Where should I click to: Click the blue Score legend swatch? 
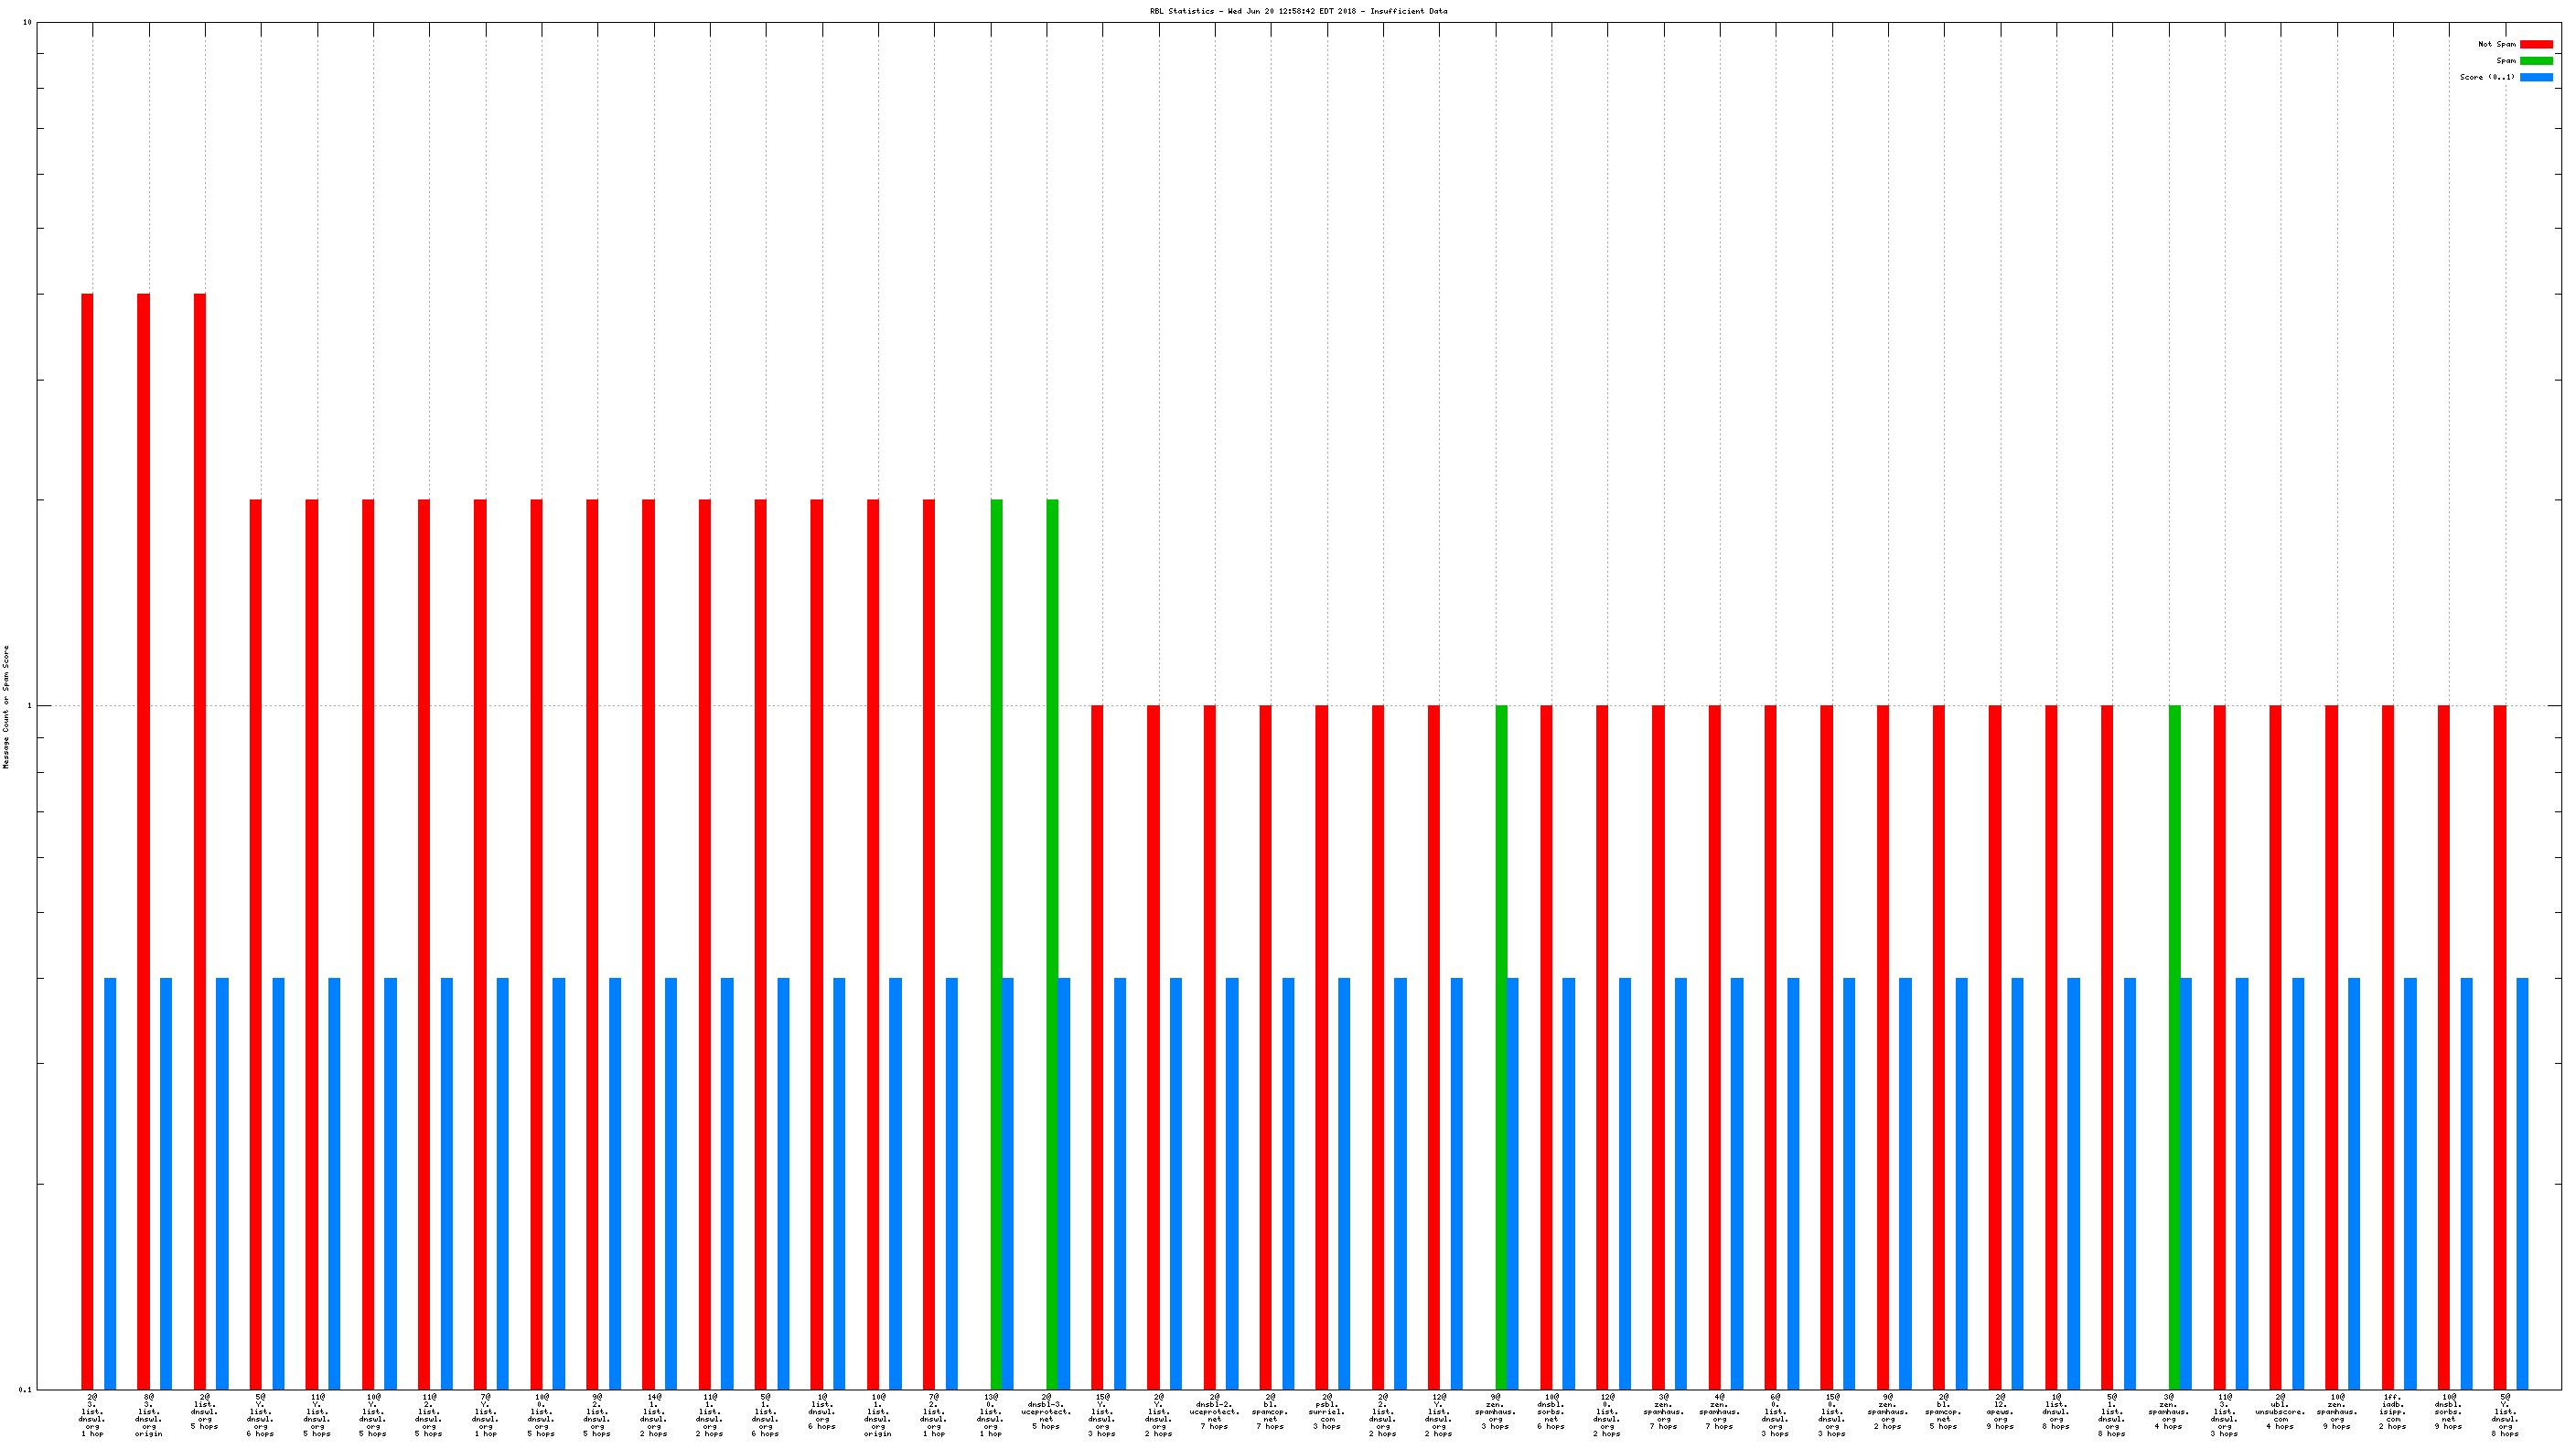pos(2535,77)
